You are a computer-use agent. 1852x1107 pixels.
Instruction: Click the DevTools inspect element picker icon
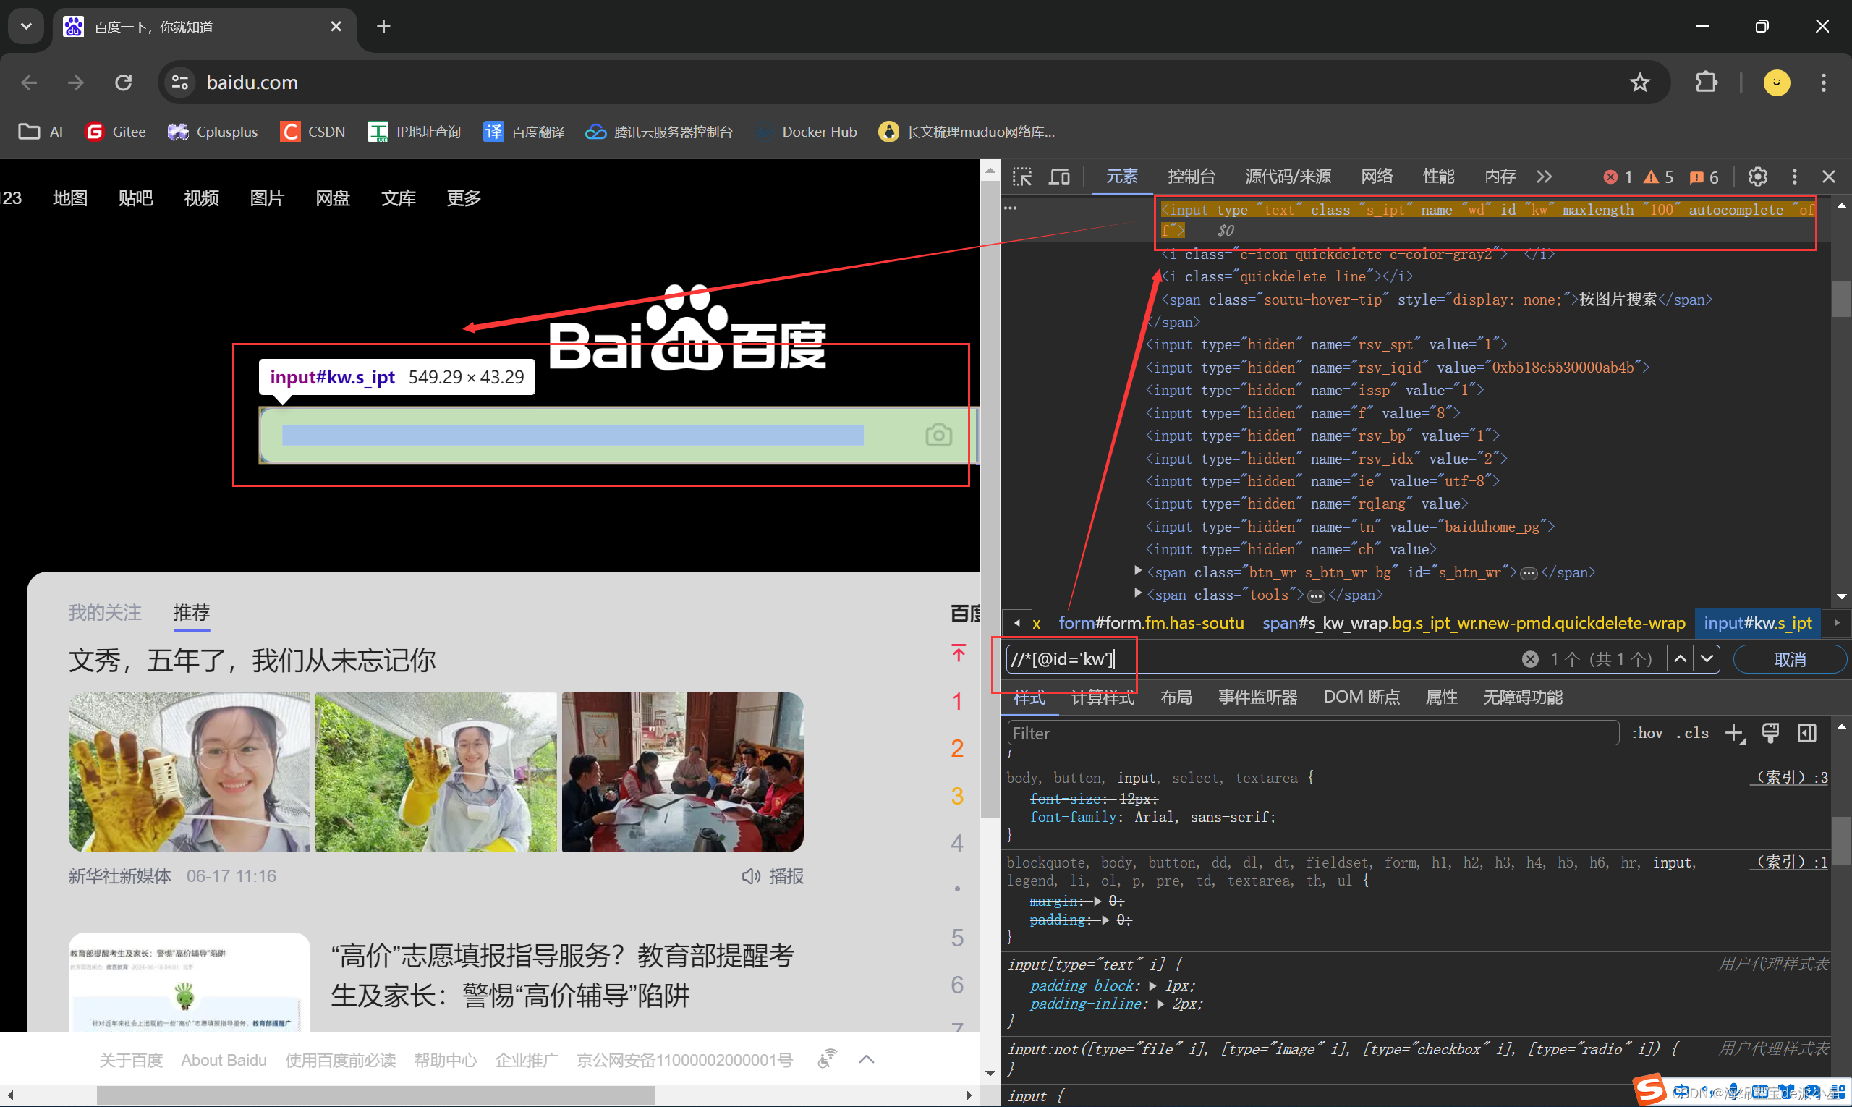tap(1021, 177)
